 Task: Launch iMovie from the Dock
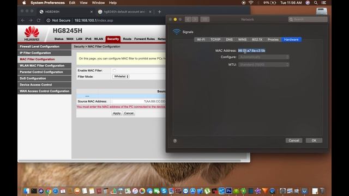coord(258,191)
